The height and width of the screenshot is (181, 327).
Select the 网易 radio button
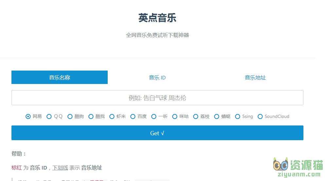tap(28, 117)
